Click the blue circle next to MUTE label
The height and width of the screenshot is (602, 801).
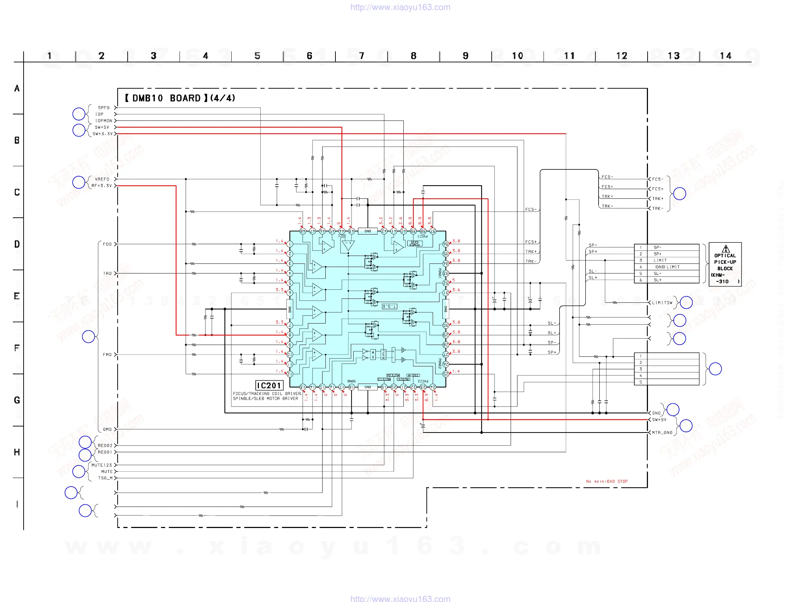click(x=79, y=471)
